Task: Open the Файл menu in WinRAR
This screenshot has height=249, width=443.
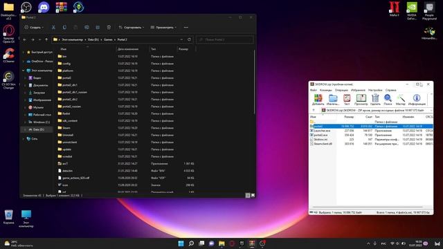Action: click(314, 90)
